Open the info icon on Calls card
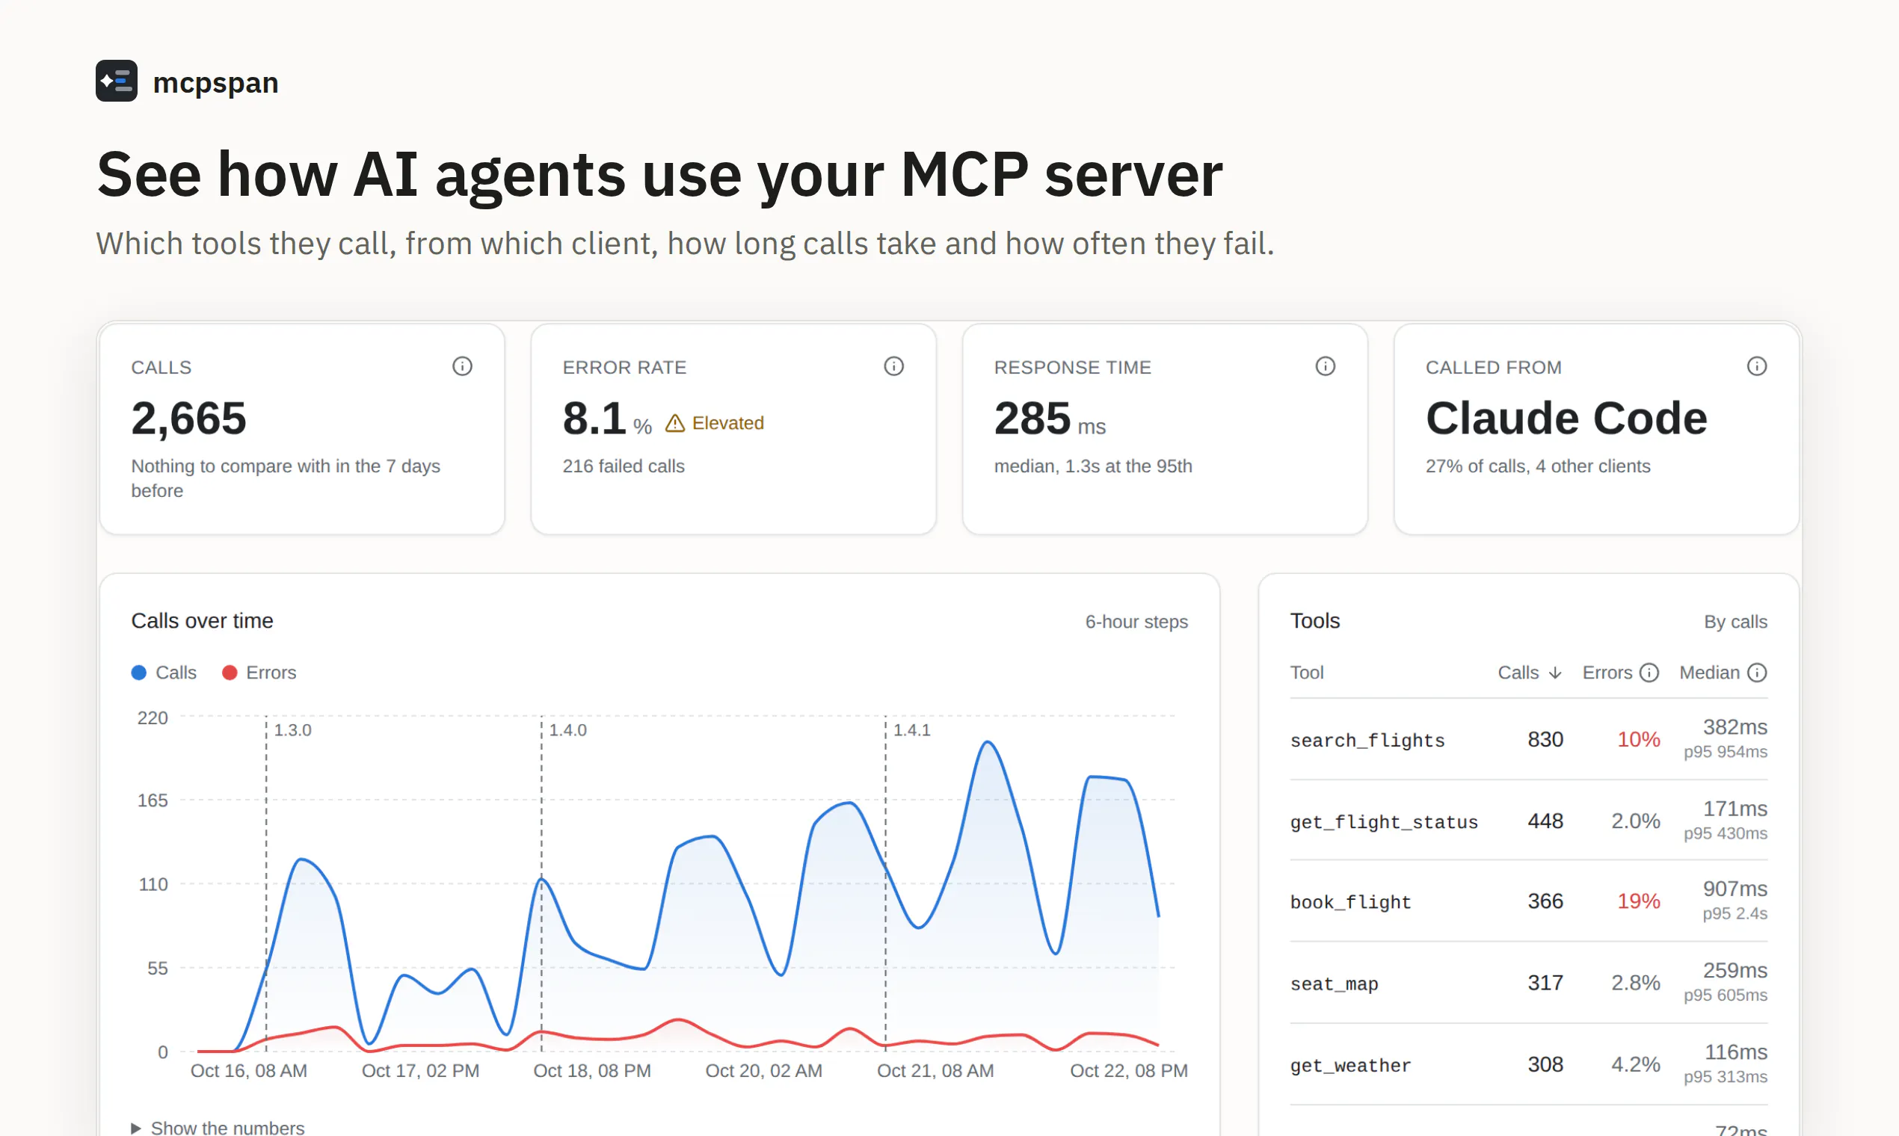 (x=462, y=367)
